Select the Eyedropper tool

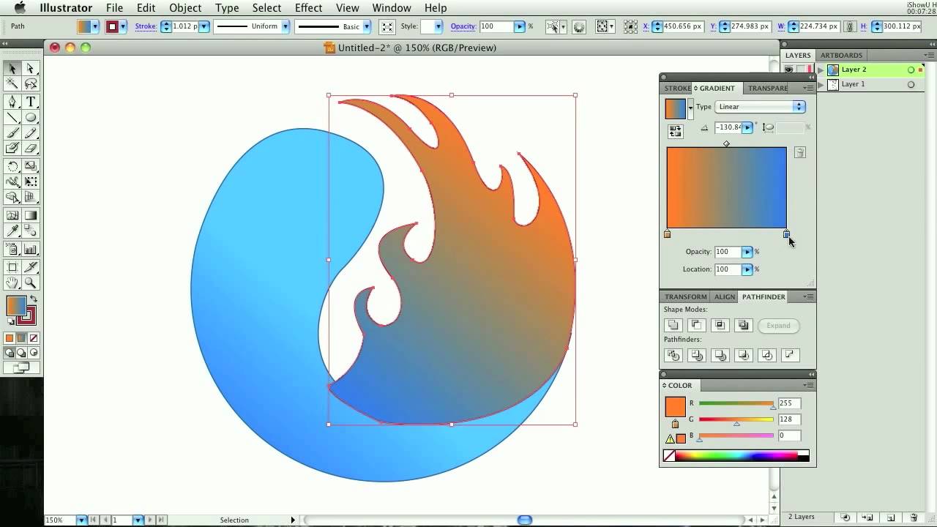click(x=12, y=231)
